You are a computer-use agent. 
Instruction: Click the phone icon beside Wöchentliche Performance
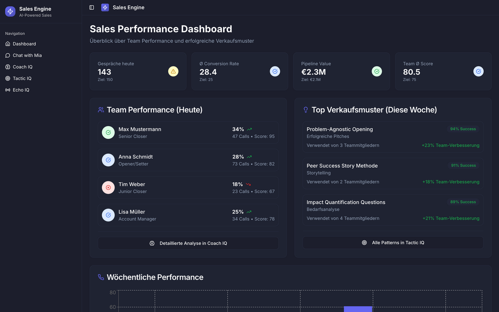[100, 277]
